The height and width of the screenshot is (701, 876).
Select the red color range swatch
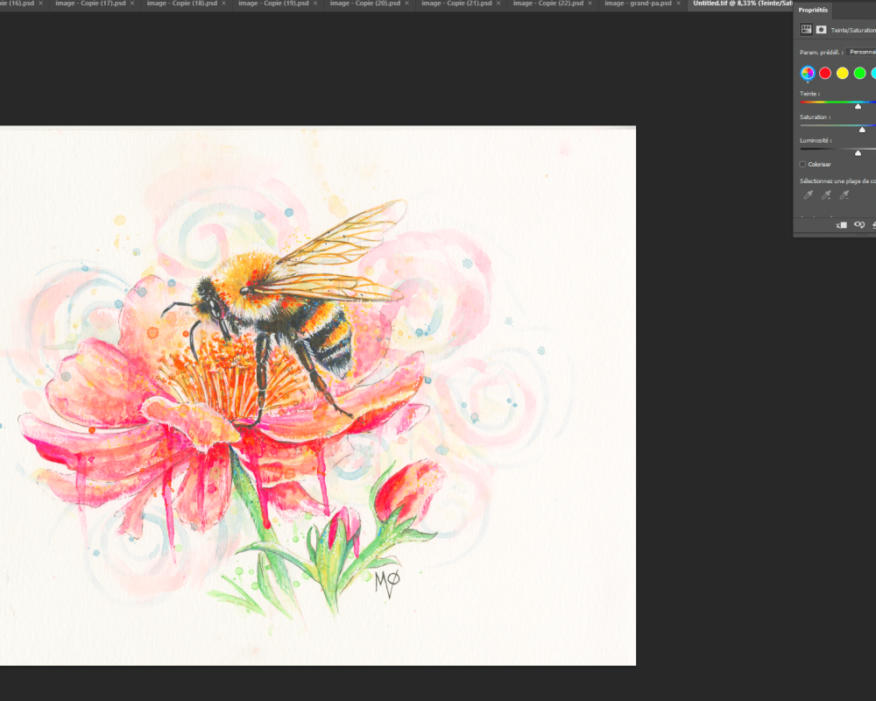click(x=825, y=73)
